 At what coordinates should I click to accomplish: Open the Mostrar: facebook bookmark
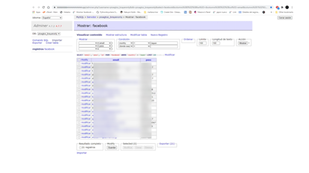pos(83,12)
